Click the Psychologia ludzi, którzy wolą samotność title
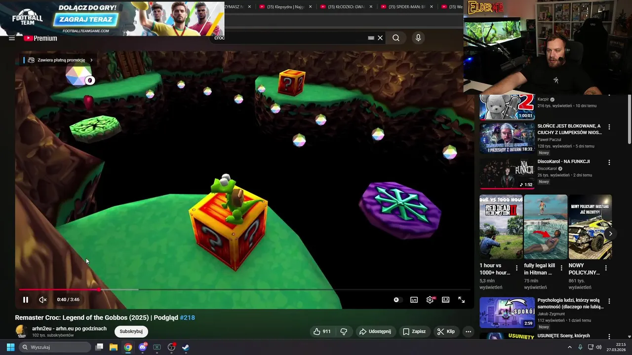 [x=570, y=303]
